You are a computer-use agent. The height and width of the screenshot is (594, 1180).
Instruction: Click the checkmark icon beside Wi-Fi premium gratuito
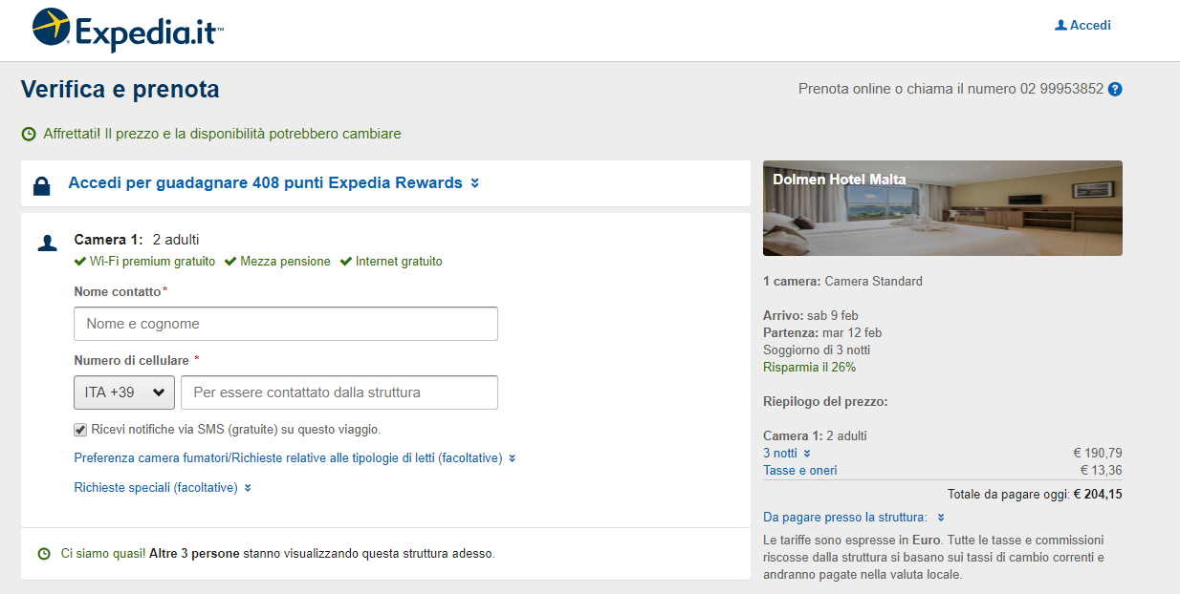80,262
